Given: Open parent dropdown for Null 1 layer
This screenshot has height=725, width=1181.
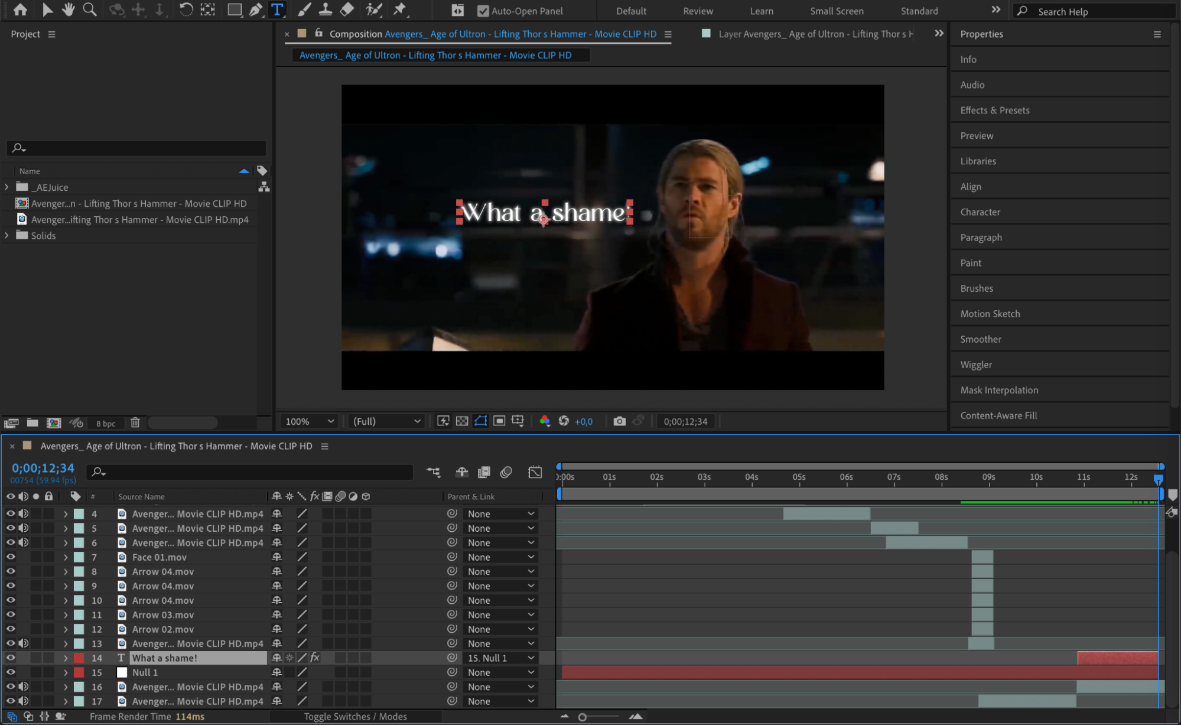Looking at the screenshot, I should 500,672.
